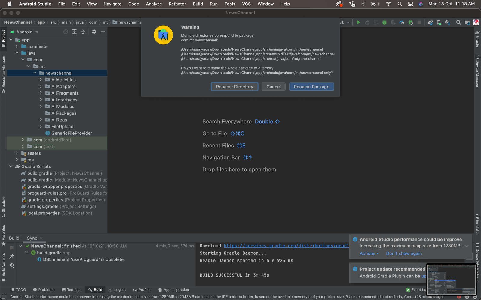Toggle tool window bars icon in status bar

(x=4, y=297)
